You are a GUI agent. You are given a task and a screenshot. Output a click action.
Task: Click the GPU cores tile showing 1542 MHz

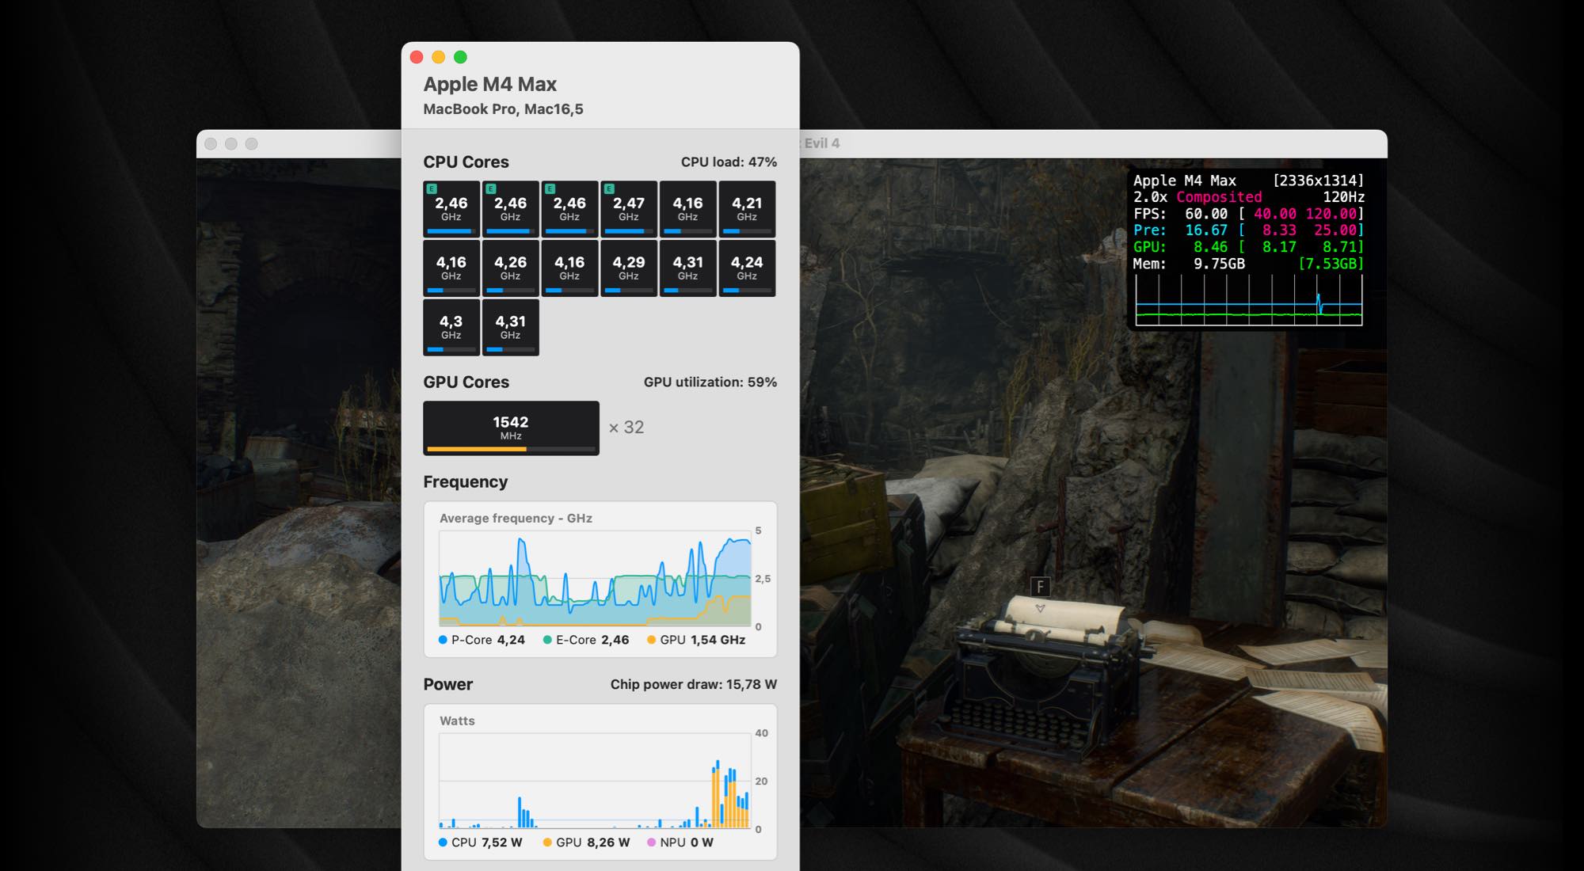(x=511, y=428)
